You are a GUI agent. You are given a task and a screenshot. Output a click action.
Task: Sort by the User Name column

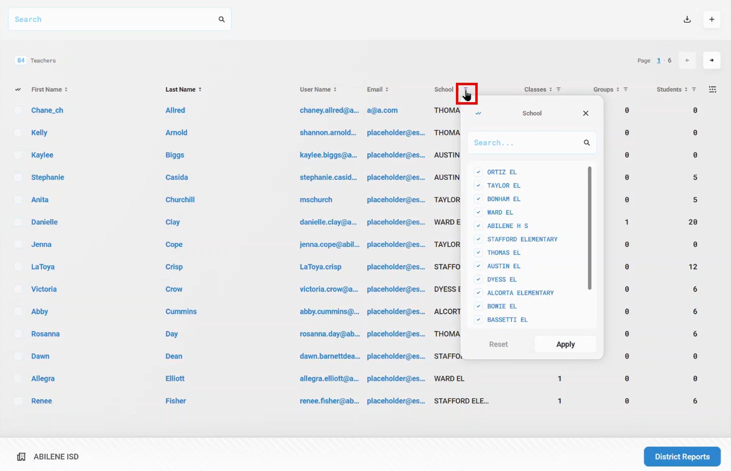335,89
